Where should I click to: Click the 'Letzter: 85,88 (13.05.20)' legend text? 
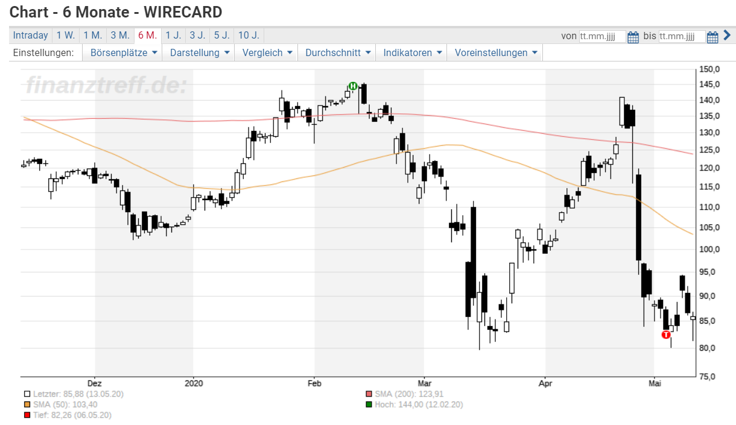(x=78, y=394)
